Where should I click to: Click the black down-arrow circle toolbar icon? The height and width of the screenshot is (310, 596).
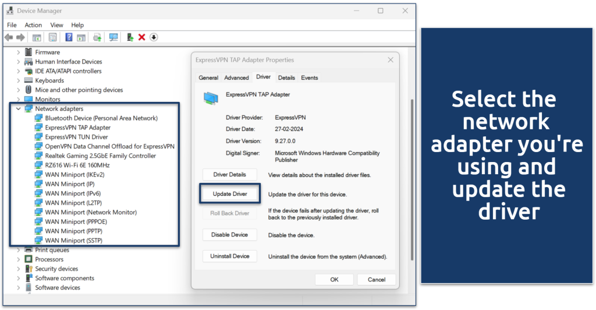coord(154,37)
